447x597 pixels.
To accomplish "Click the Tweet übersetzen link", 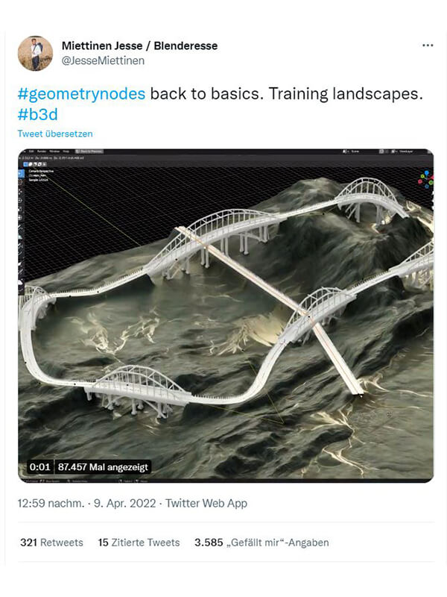I will (55, 134).
